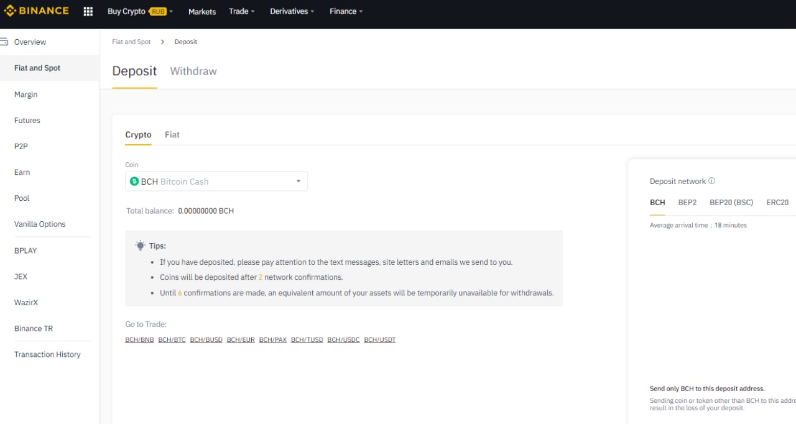Click the Fiat and Spot breadcrumb
This screenshot has width=796, height=424.
point(131,42)
